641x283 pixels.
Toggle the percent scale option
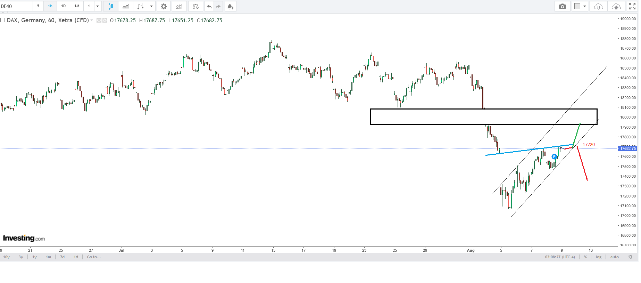click(x=585, y=257)
